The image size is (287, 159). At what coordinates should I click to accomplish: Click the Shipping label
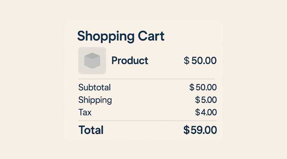95,100
